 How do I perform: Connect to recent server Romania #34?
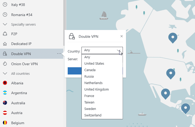(x=22, y=15)
